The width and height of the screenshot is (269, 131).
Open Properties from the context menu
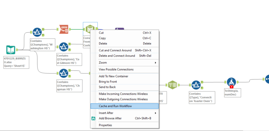coord(105,125)
